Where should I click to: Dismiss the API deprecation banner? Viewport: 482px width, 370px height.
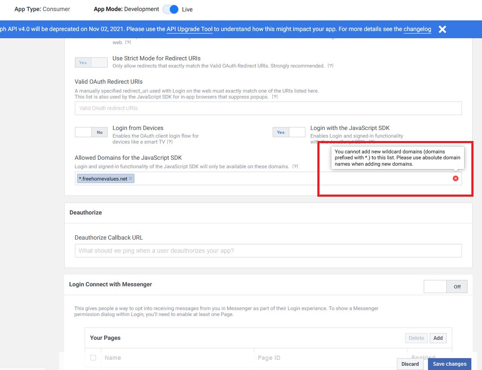click(x=442, y=29)
